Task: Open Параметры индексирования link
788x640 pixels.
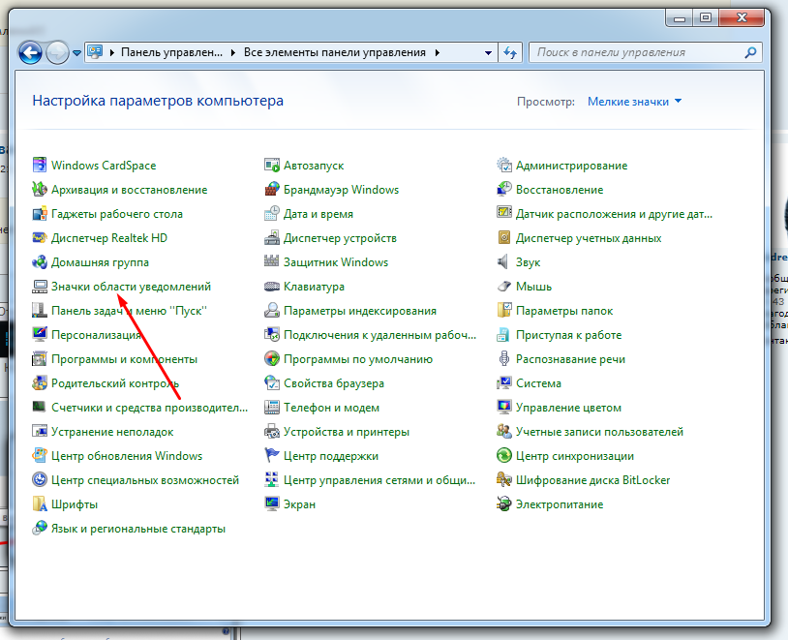Action: pos(360,311)
